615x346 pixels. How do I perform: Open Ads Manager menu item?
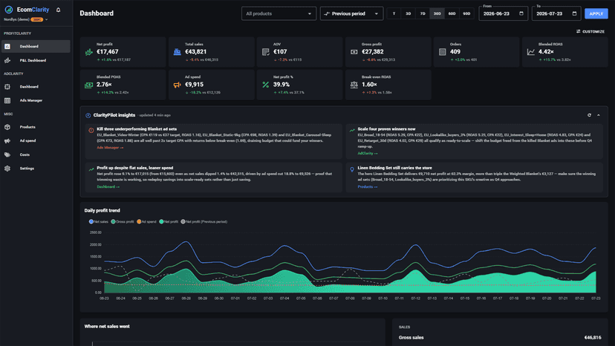(36, 100)
